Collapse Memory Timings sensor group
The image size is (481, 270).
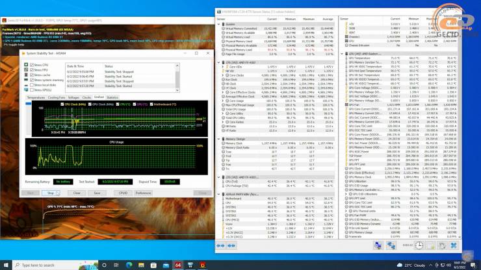(x=218, y=139)
